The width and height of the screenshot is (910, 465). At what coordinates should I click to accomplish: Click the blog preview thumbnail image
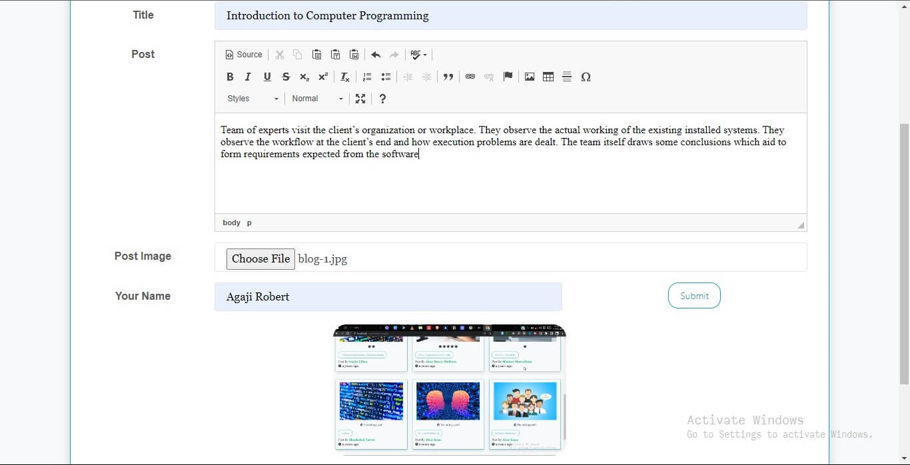450,389
